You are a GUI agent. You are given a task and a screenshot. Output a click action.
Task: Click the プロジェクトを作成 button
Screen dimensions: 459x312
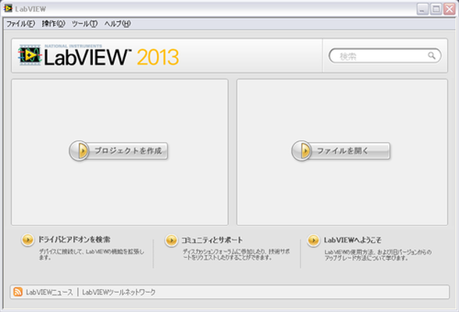[x=119, y=151]
